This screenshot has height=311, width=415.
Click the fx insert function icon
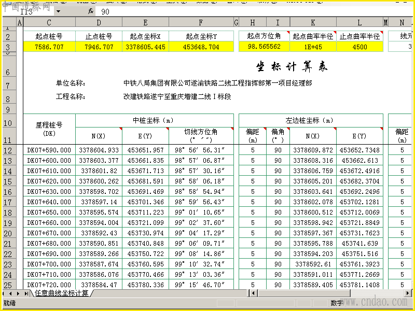[x=91, y=11]
